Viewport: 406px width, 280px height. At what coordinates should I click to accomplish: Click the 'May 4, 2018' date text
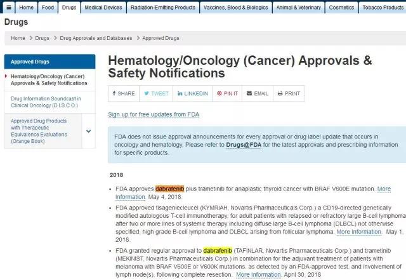164,197
